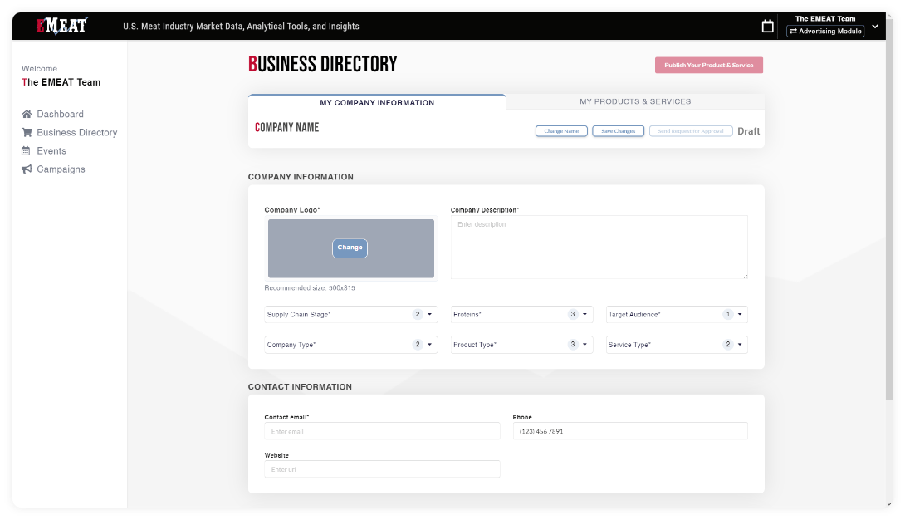Click Change on the company logo
The width and height of the screenshot is (905, 520).
[x=350, y=248]
